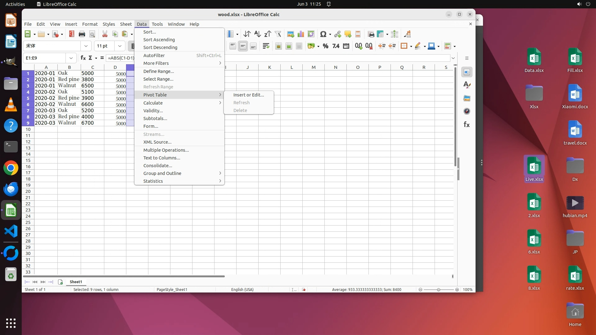This screenshot has height=335, width=596.
Task: Click the Function Wizard icon
Action: [83, 58]
